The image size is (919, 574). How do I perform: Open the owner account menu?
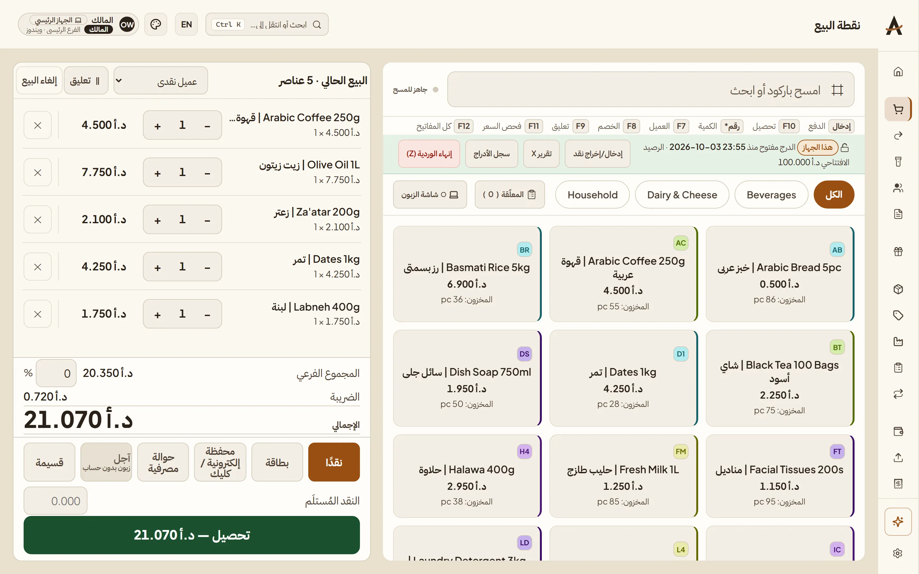coord(78,24)
